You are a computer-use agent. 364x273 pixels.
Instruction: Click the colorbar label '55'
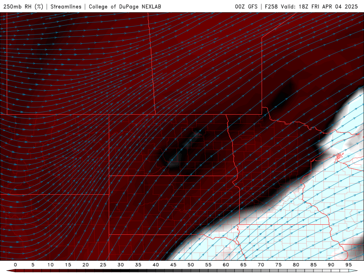point(208,265)
